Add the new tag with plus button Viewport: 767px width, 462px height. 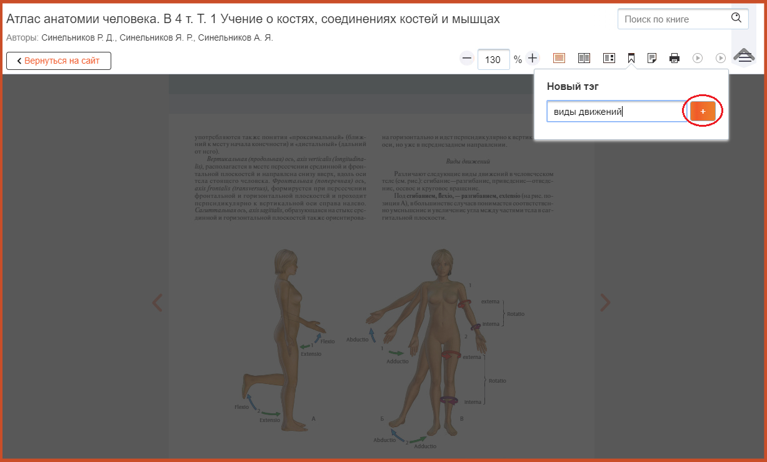(x=703, y=111)
